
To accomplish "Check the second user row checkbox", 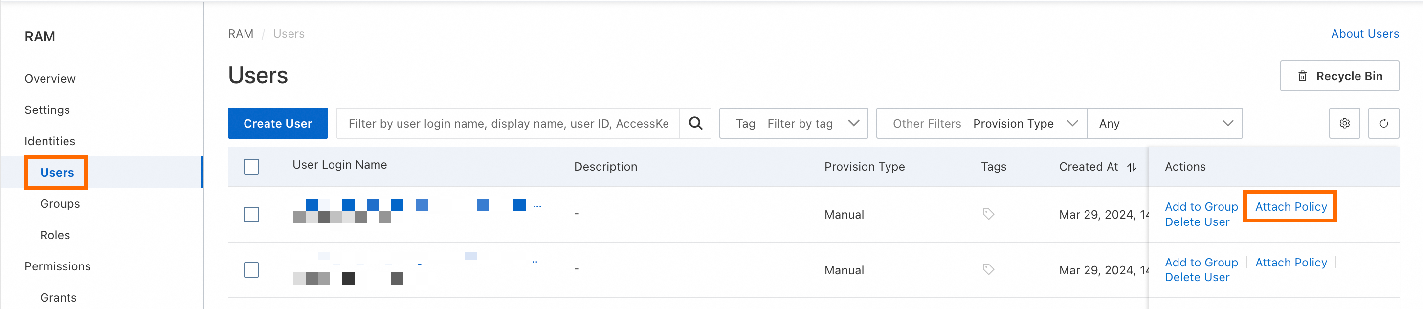I will (x=251, y=270).
